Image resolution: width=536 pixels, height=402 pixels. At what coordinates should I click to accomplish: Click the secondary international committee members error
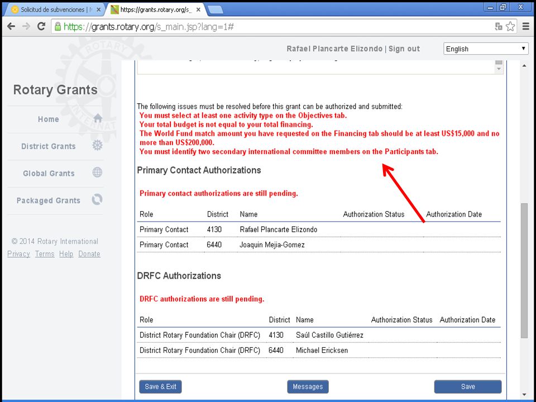coord(289,151)
